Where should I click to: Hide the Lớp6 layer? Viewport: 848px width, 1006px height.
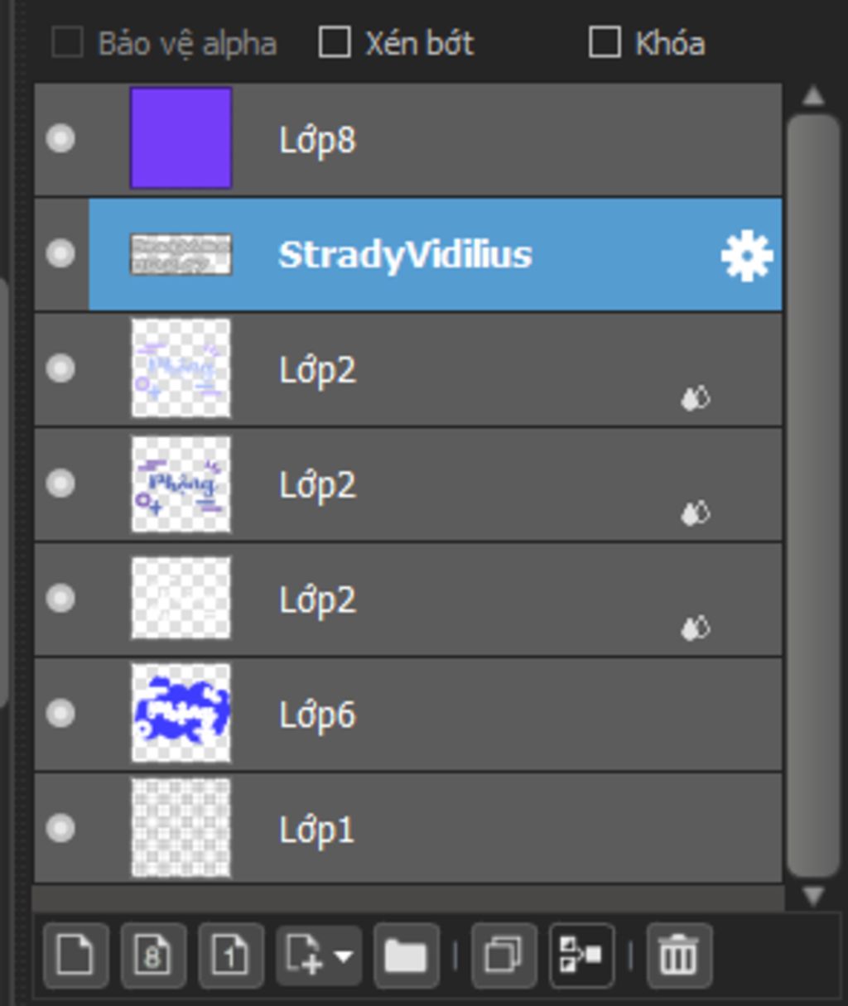(x=60, y=713)
